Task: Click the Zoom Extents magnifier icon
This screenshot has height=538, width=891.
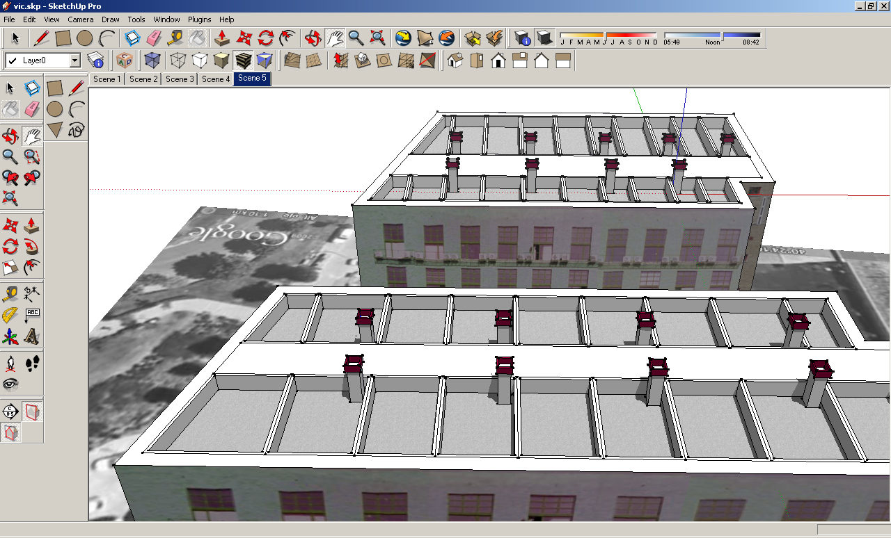Action: click(377, 38)
